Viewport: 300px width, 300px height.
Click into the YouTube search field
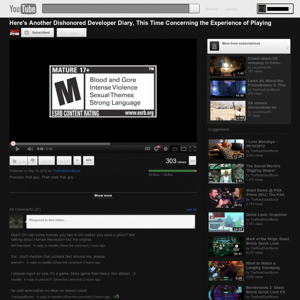[x=116, y=9]
